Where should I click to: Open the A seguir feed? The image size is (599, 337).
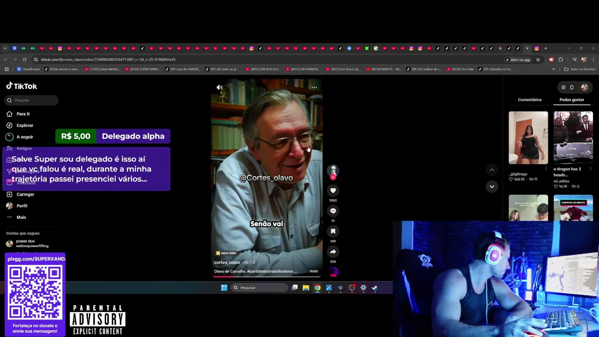coord(25,137)
